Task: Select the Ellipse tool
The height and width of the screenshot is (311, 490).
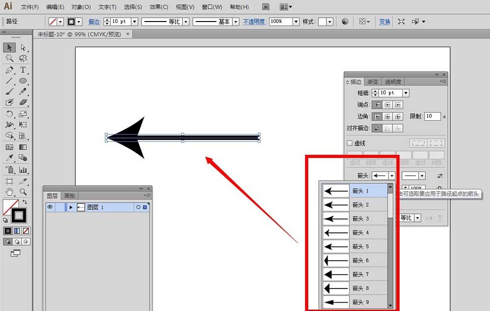Action: [23, 81]
